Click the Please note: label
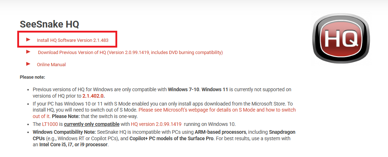This screenshot has width=388, height=157. (x=32, y=77)
